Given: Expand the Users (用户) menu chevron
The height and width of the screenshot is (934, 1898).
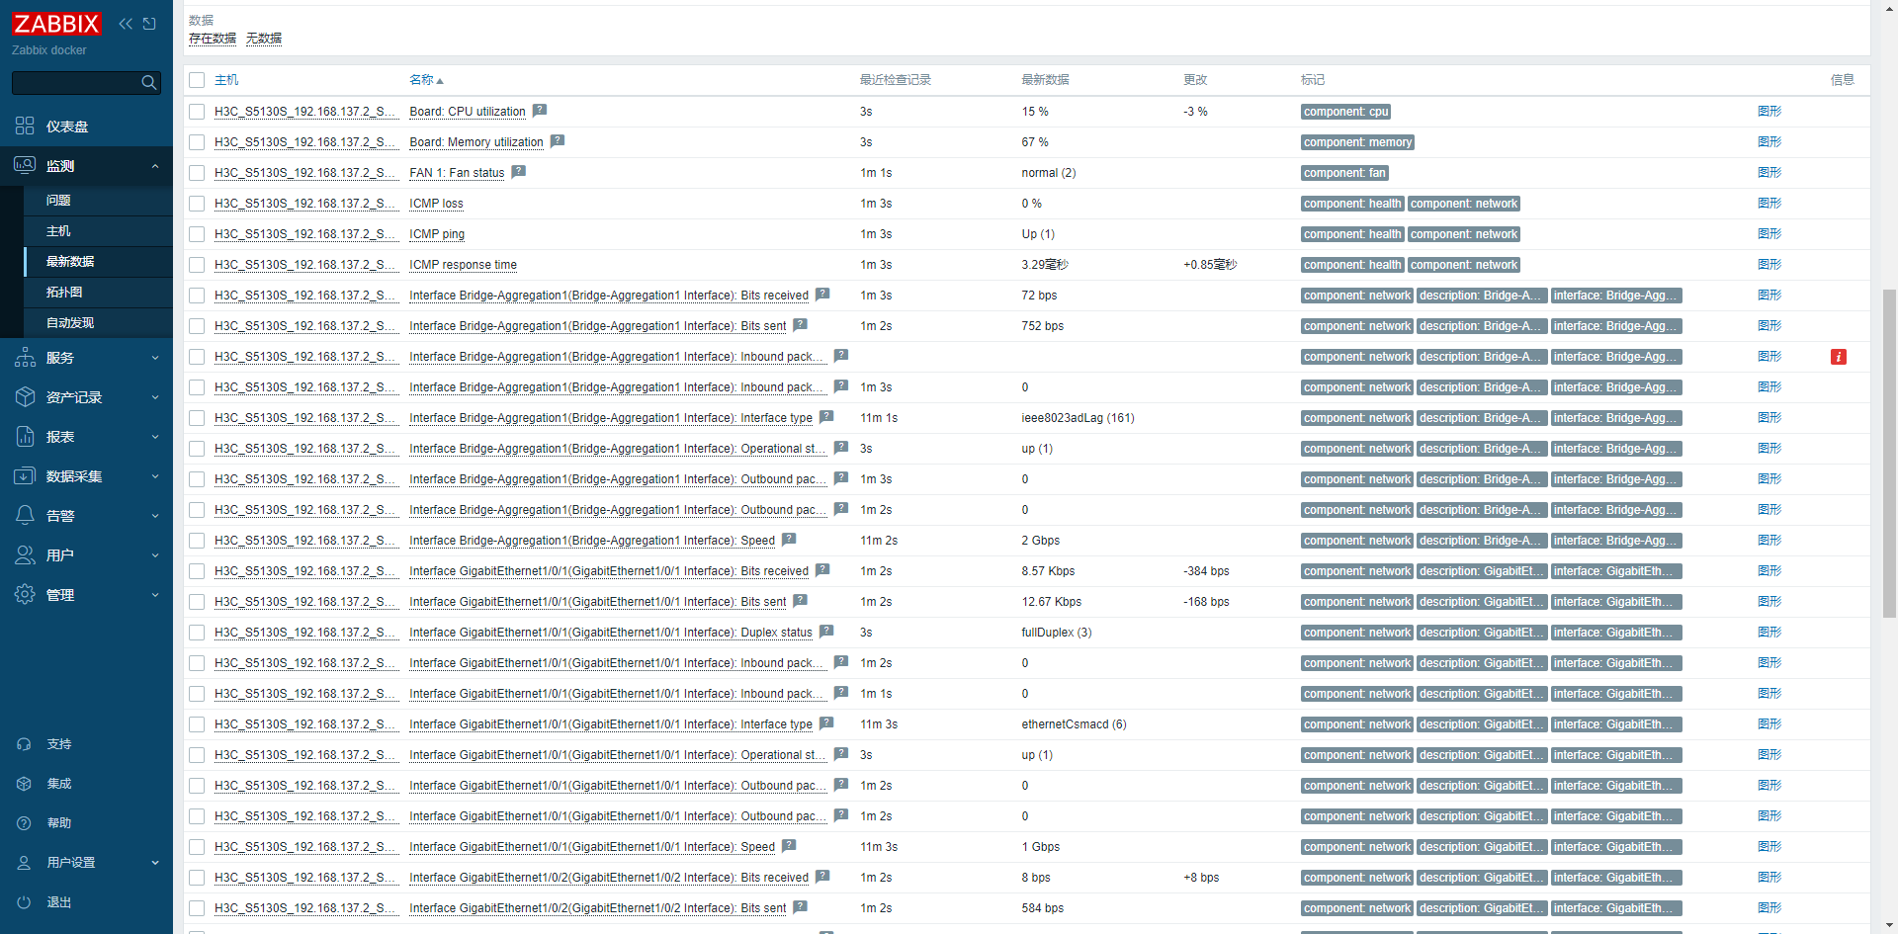Looking at the screenshot, I should pyautogui.click(x=155, y=555).
